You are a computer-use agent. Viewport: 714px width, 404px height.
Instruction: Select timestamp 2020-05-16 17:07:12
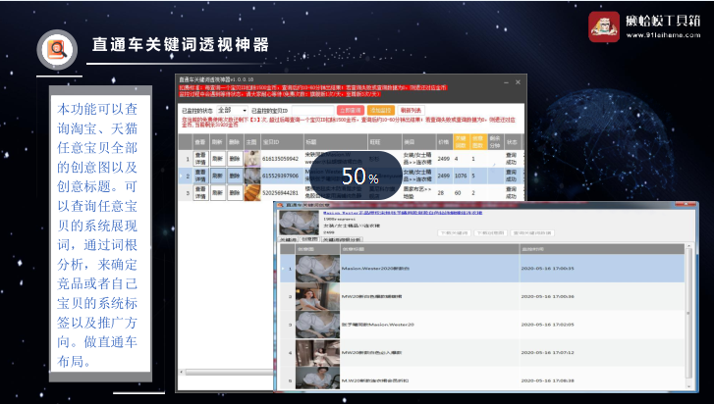coord(547,353)
